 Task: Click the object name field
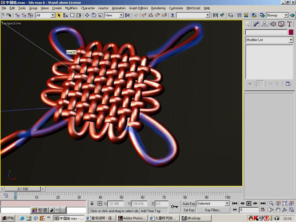pyautogui.click(x=266, y=32)
